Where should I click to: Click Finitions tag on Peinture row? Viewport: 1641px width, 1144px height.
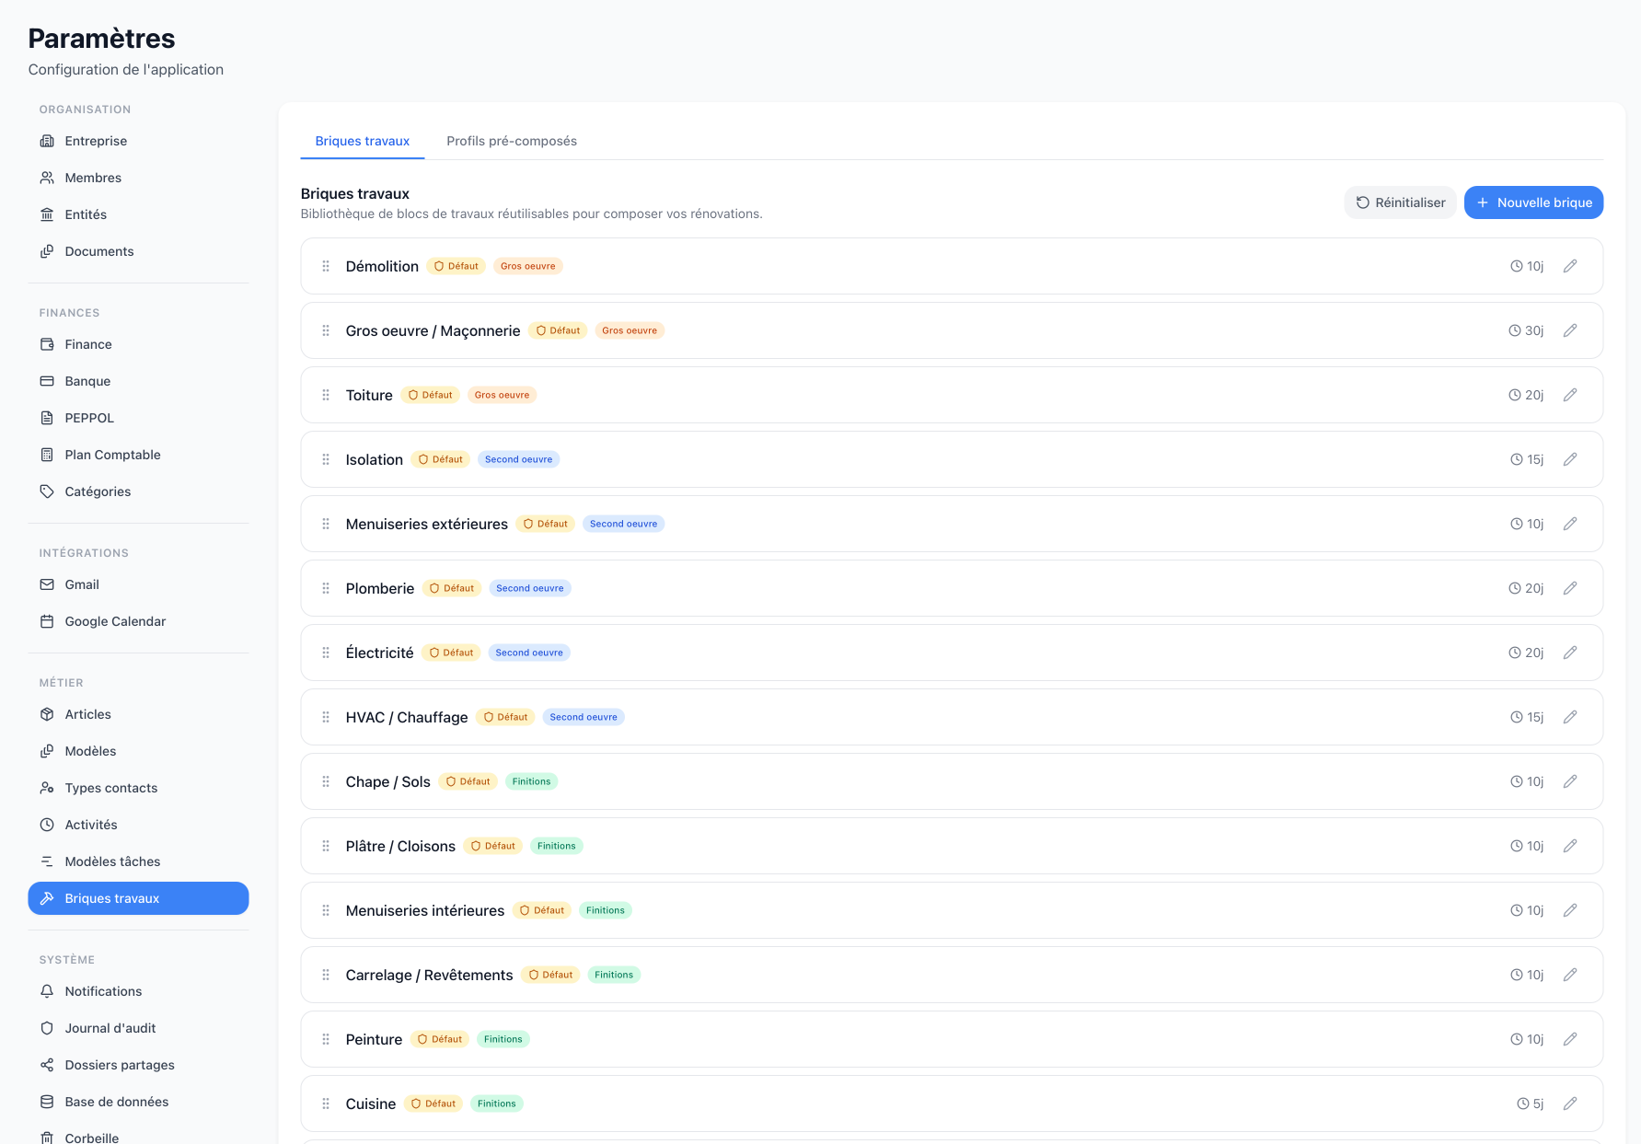503,1039
